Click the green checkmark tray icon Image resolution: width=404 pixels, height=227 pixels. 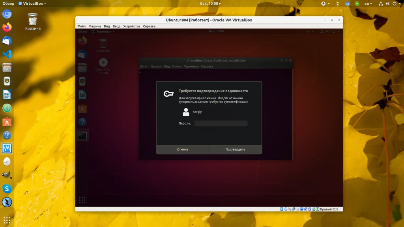357,3
